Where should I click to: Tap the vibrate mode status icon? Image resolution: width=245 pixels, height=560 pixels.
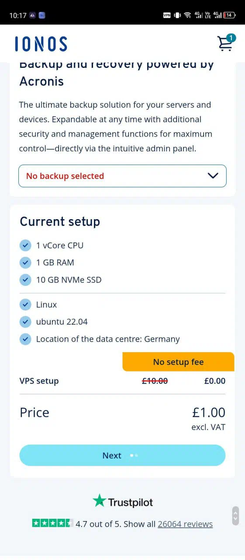[177, 15]
